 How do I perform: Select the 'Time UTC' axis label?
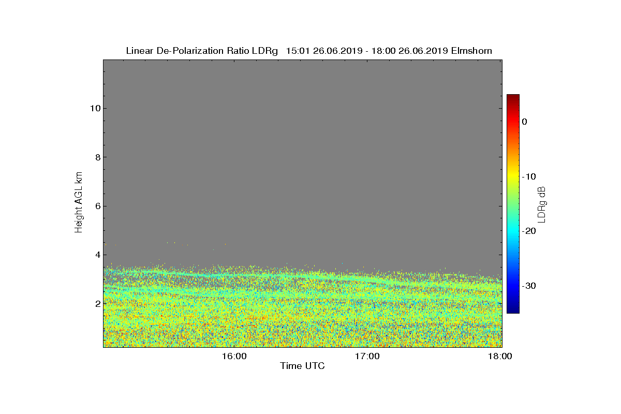tap(302, 366)
